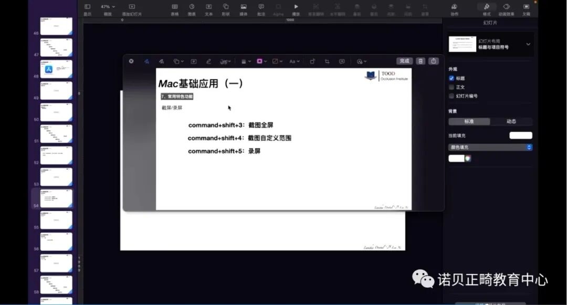Screen dimensions: 567x305
Task: Select the Draw freehand markup tool
Action: pos(161,61)
